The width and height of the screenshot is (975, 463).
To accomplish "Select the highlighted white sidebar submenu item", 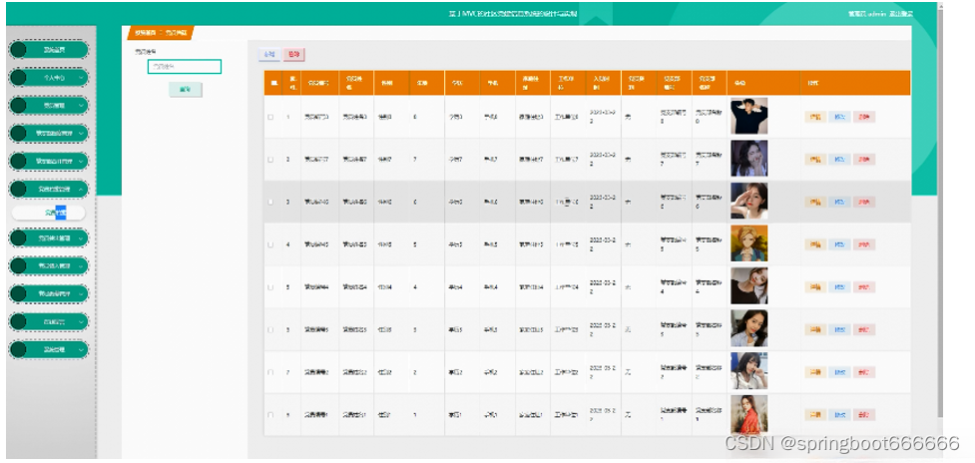I will 49,213.
